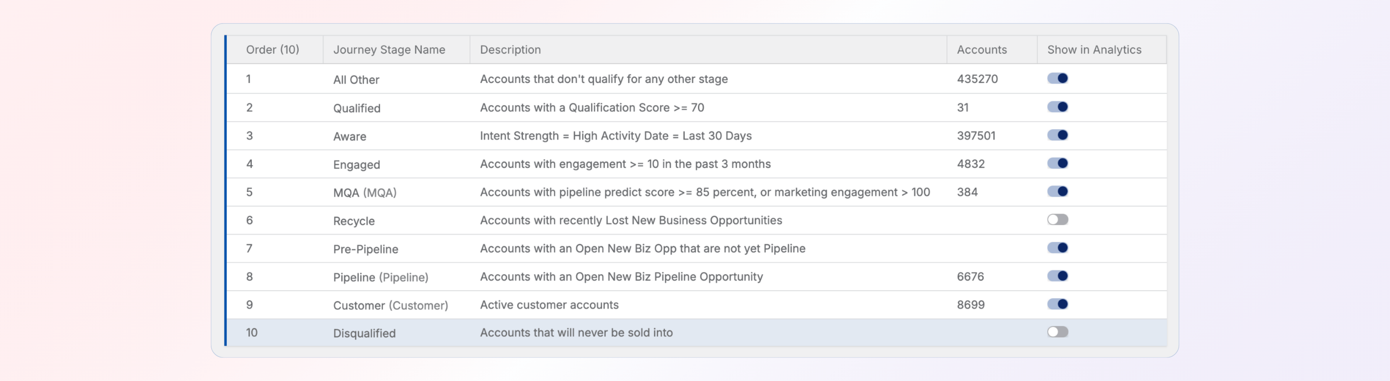
Task: Click the Show in Analytics header
Action: pos(1094,50)
